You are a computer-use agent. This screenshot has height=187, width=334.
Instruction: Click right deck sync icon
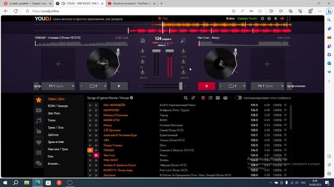(183, 41)
